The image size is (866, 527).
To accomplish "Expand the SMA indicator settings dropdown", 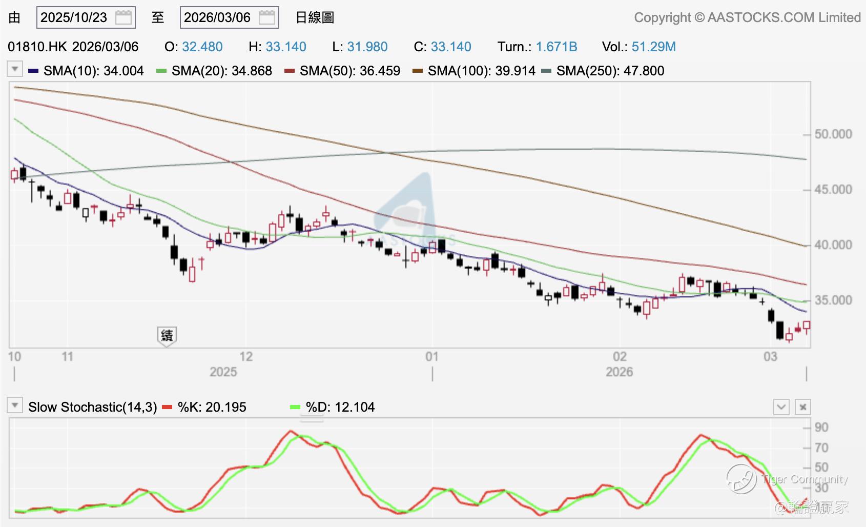I will [x=14, y=69].
